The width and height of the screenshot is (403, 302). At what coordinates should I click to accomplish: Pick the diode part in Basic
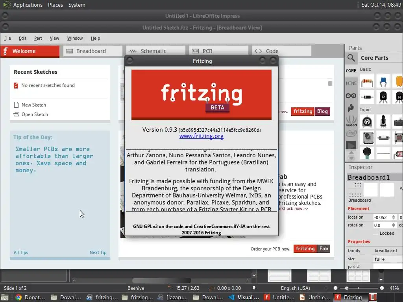point(367,97)
